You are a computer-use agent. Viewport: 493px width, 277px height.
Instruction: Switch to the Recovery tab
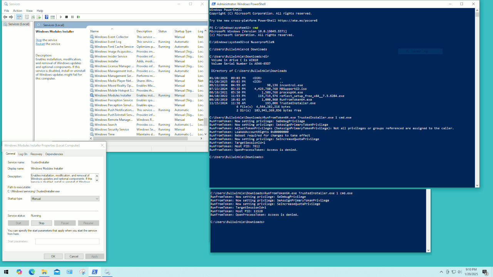point(36,154)
